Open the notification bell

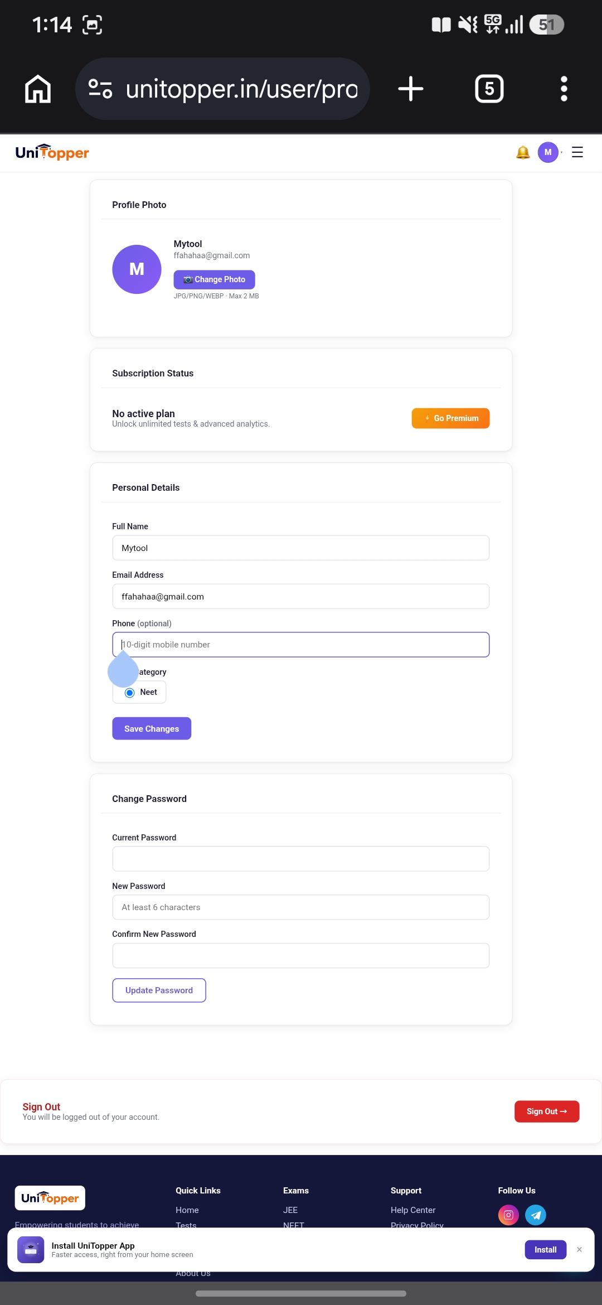[522, 152]
